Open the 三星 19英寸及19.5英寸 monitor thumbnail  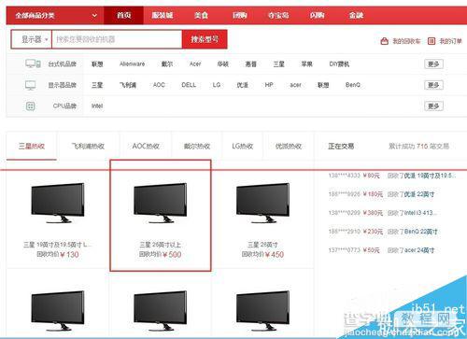(58, 203)
